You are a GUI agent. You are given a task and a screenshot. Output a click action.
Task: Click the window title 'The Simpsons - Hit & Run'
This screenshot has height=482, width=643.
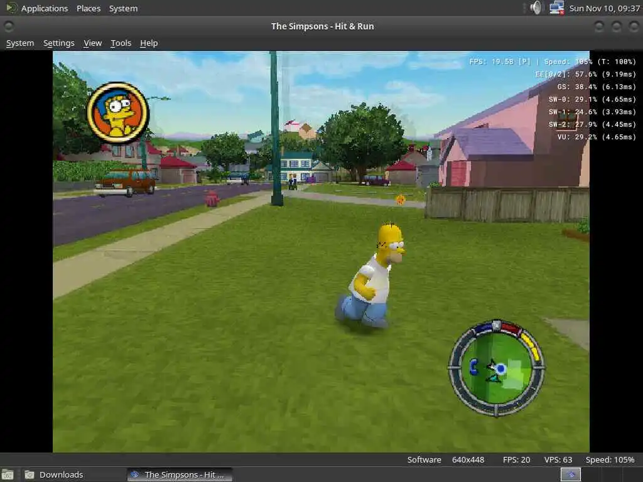point(322,26)
